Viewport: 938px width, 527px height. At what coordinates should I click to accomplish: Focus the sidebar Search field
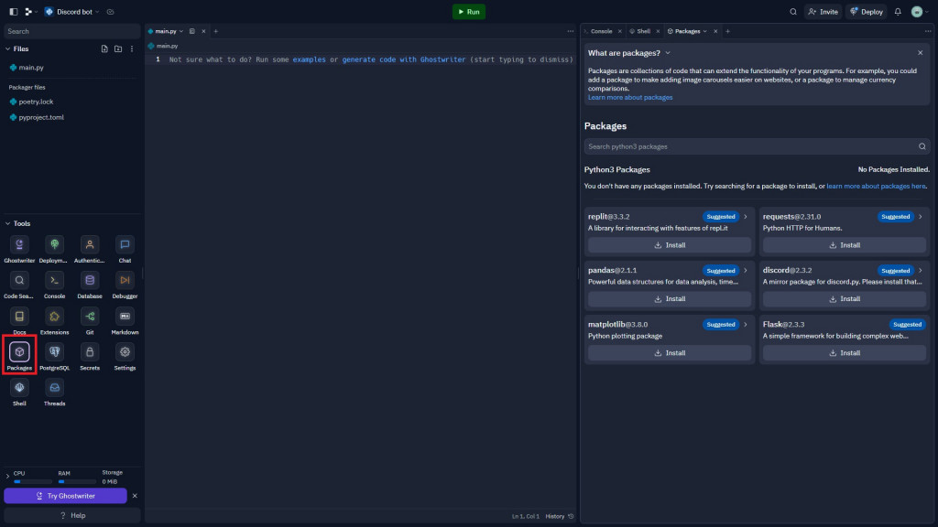[x=71, y=31]
